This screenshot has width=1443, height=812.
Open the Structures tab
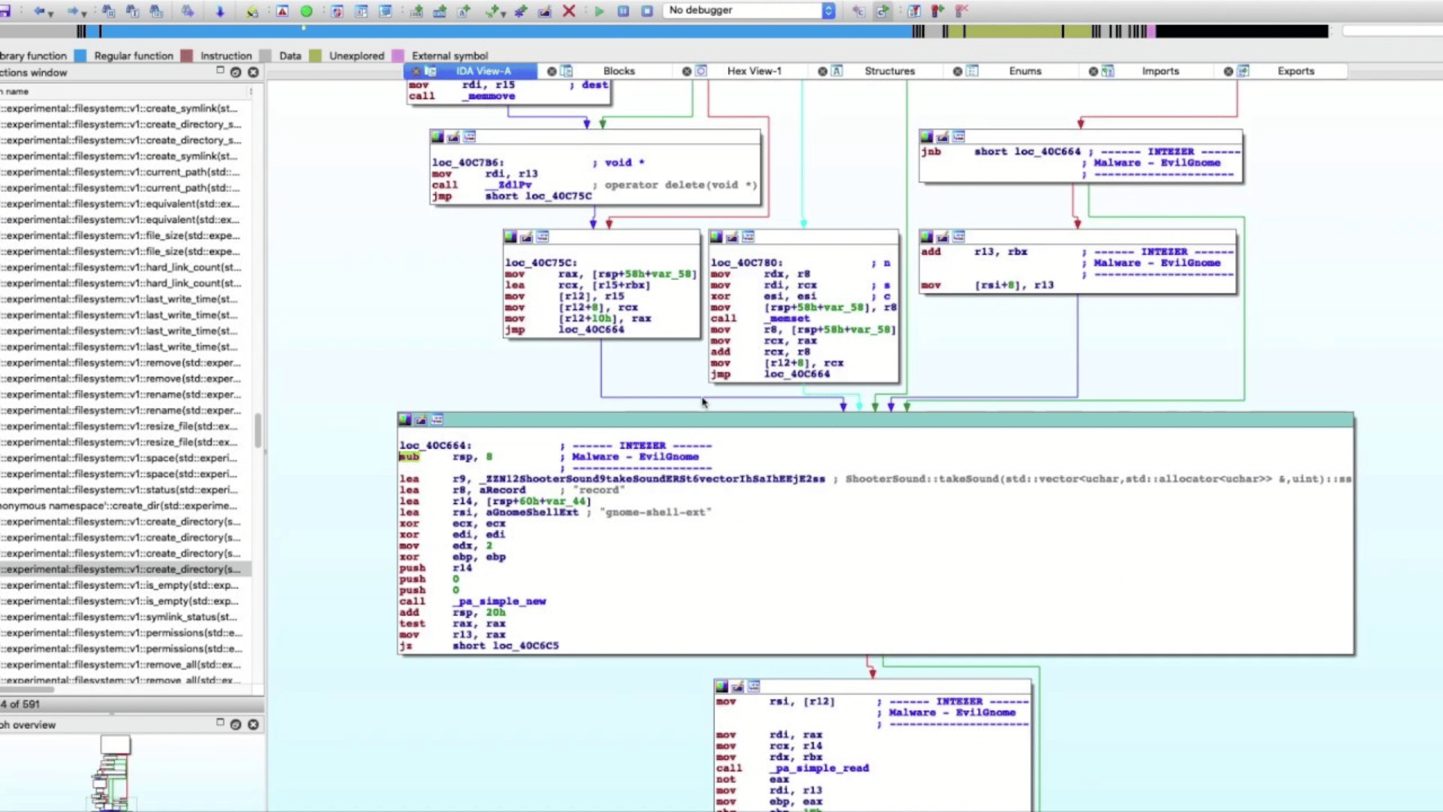[x=889, y=71]
